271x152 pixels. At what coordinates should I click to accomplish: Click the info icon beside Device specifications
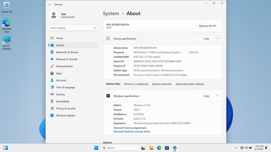click(108, 38)
